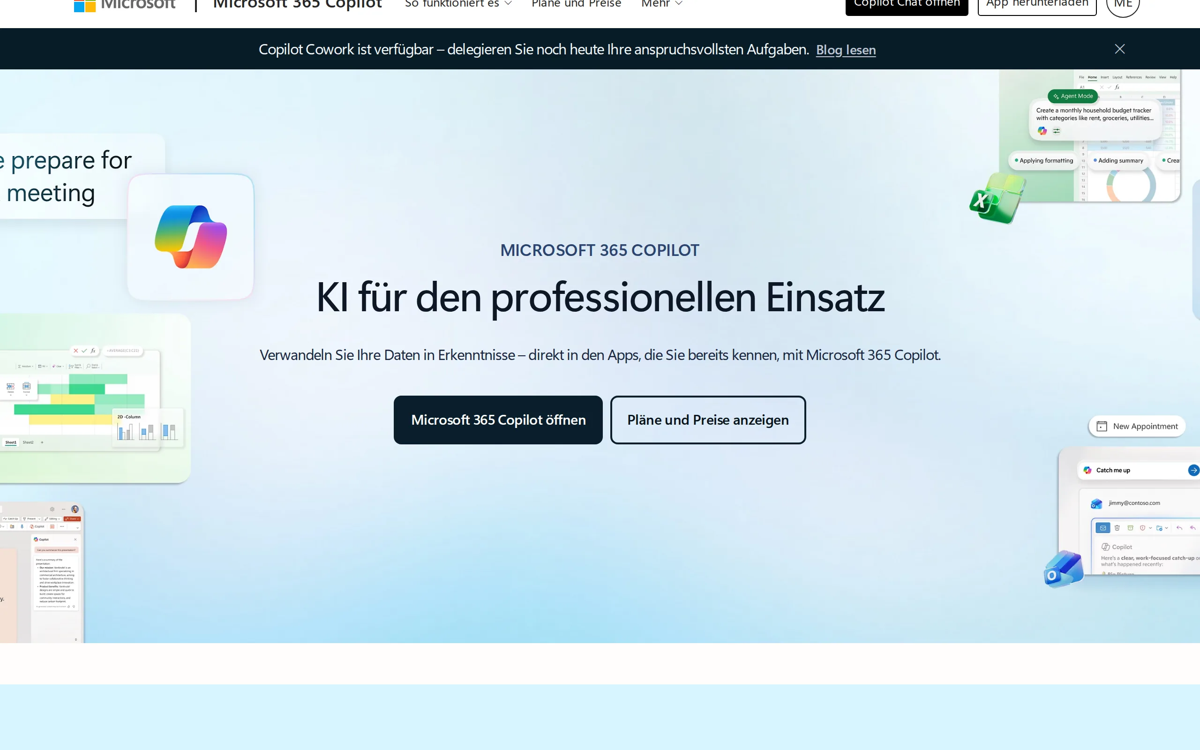Click the "Copilot Cowork ist verfügbar" banner text

click(x=533, y=50)
